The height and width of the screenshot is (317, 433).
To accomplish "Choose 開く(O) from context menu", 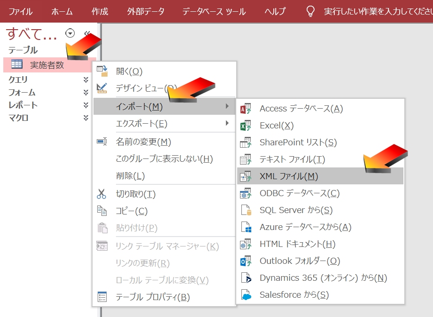I will point(164,71).
